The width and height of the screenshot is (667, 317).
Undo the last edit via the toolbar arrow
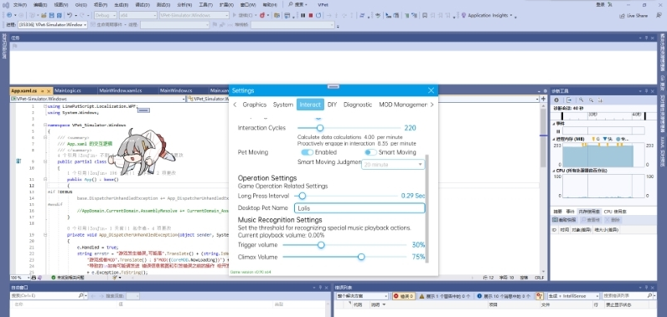point(69,15)
